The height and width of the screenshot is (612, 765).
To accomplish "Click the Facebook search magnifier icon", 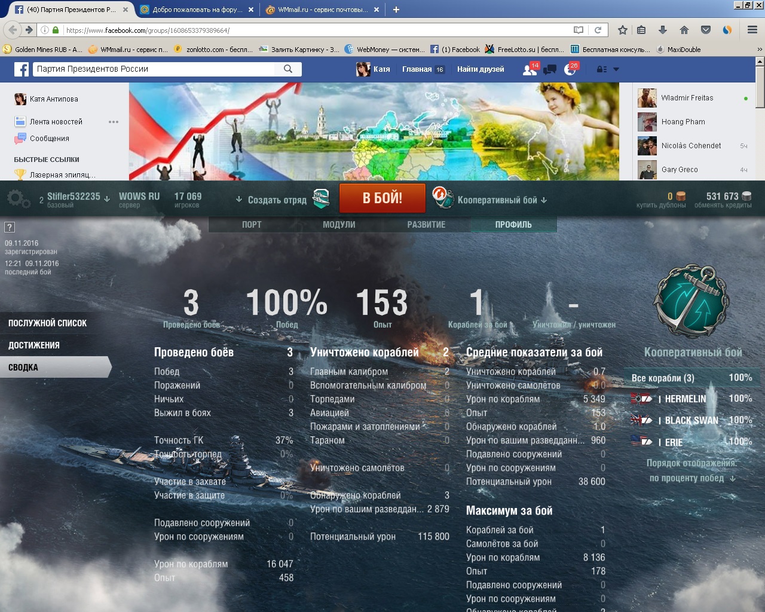I will [288, 69].
